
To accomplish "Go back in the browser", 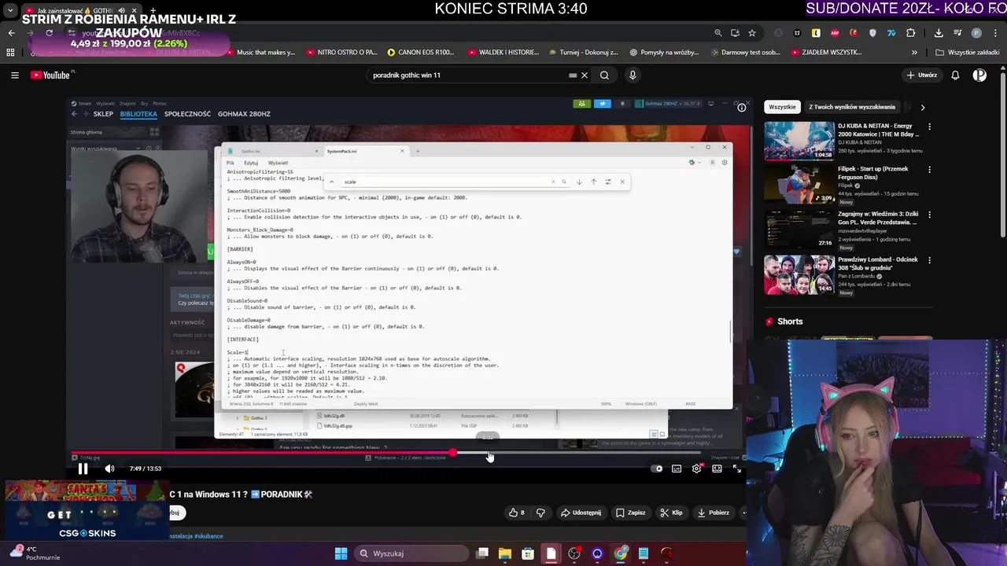I will (x=11, y=33).
